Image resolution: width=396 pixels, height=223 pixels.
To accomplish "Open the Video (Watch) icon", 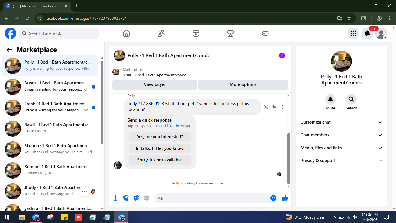I will (x=196, y=33).
